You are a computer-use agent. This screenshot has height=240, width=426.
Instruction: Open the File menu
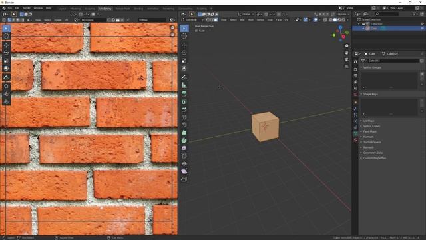[10, 8]
